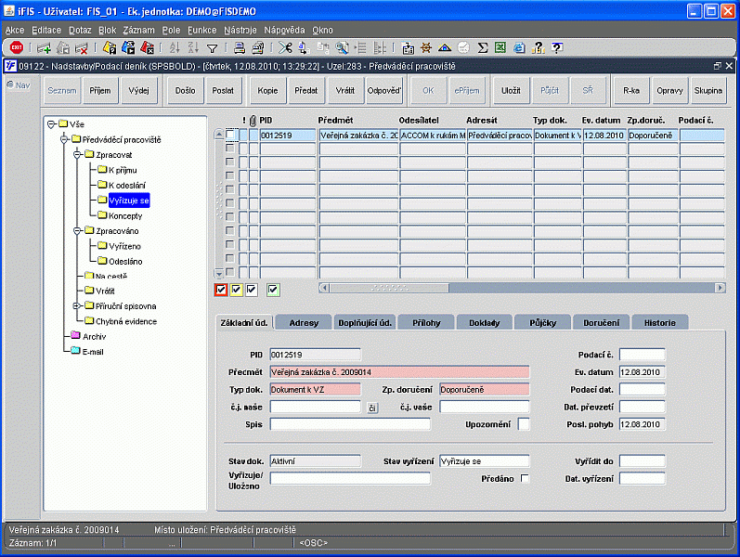This screenshot has height=557, width=740.
Task: Click the question mark help icon
Action: click(556, 47)
